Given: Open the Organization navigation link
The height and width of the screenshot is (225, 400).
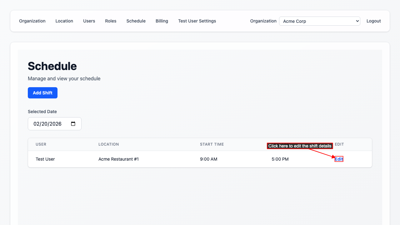Looking at the screenshot, I should pos(32,21).
